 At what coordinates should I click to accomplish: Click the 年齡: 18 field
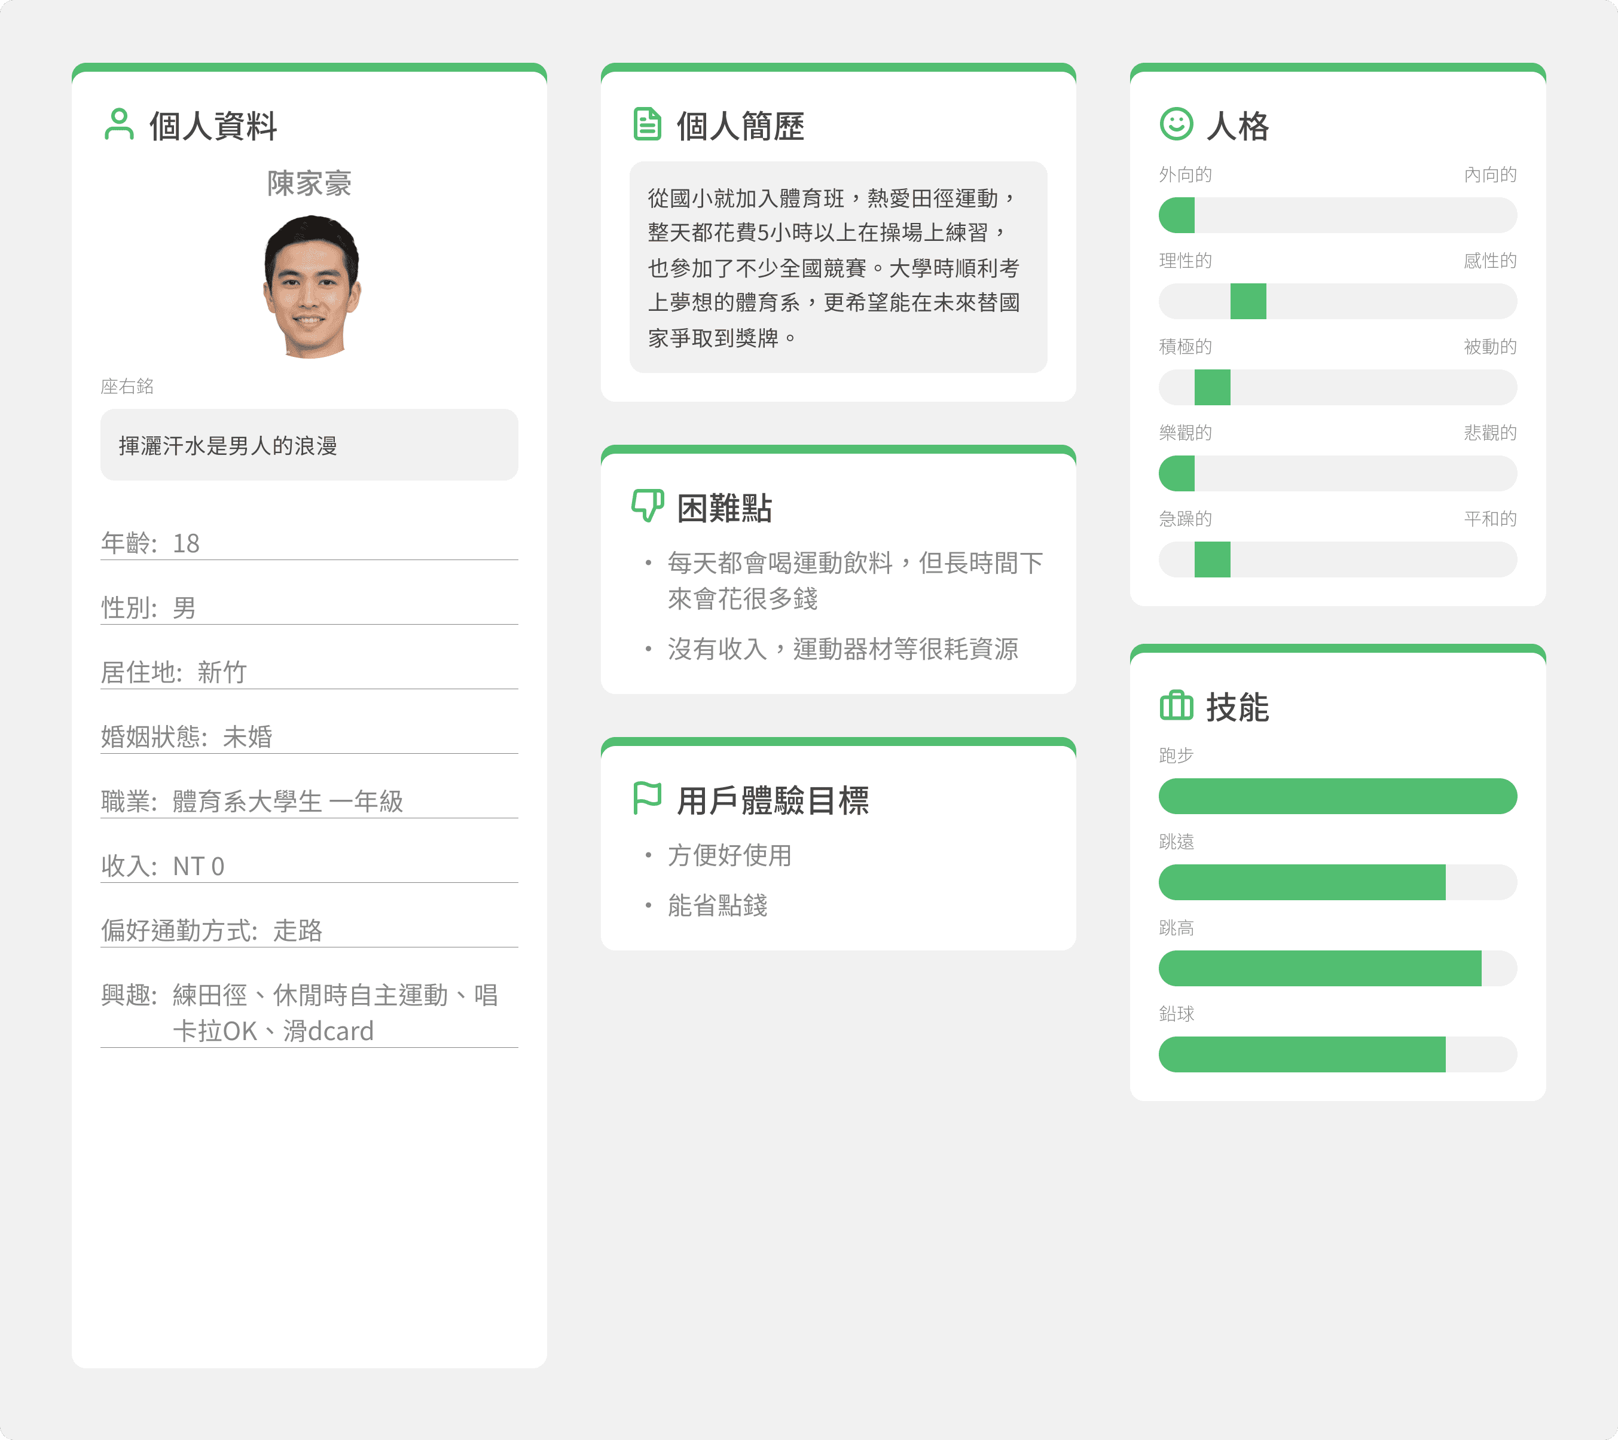coord(309,543)
